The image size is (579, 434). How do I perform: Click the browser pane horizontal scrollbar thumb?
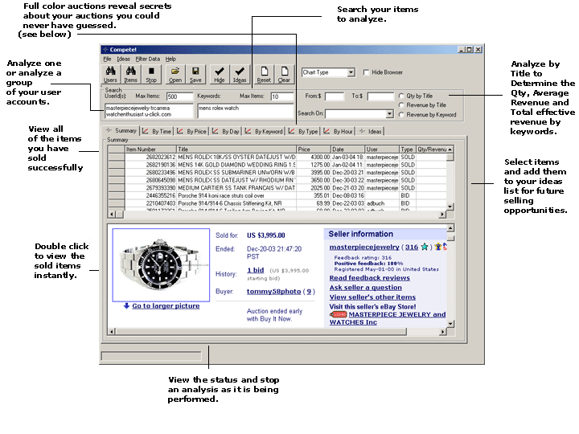click(x=261, y=331)
